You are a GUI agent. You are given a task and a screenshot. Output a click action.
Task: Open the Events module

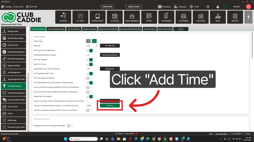click(x=149, y=17)
